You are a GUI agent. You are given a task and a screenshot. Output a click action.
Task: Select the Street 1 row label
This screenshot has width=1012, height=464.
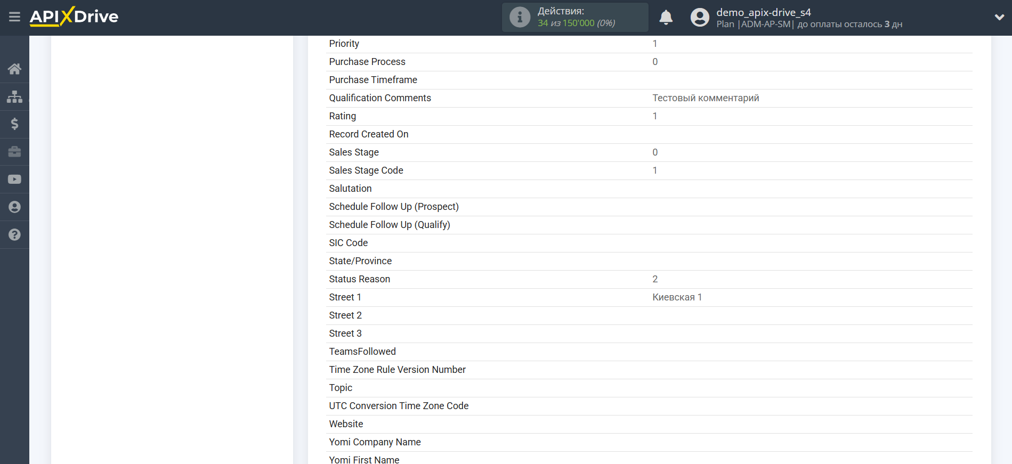point(345,297)
